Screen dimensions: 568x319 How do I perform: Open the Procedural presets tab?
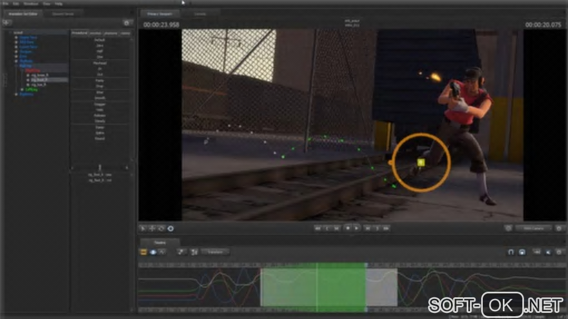tap(79, 33)
